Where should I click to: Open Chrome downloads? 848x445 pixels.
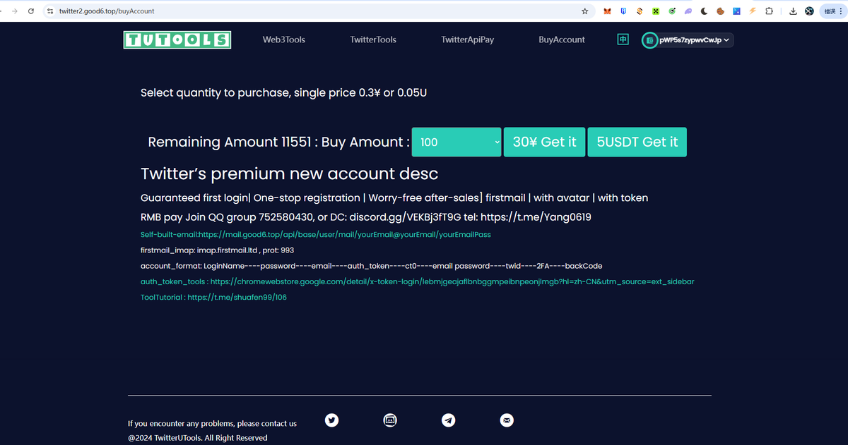tap(793, 11)
